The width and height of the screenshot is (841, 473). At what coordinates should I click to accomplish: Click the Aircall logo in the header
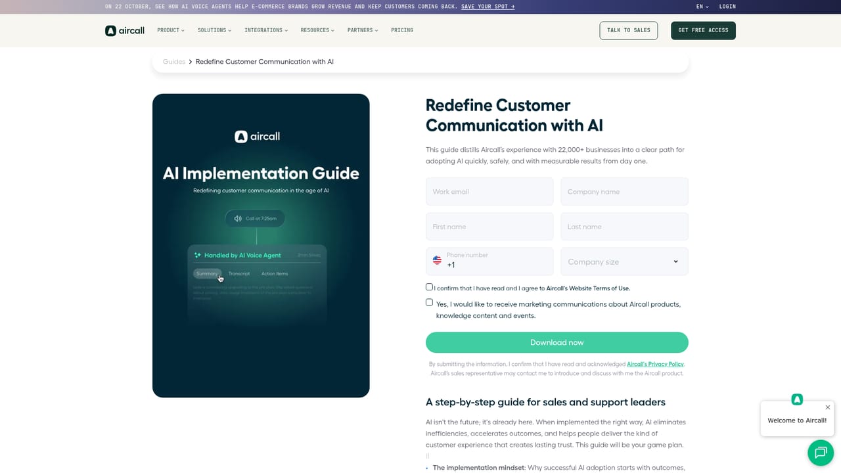coord(124,30)
